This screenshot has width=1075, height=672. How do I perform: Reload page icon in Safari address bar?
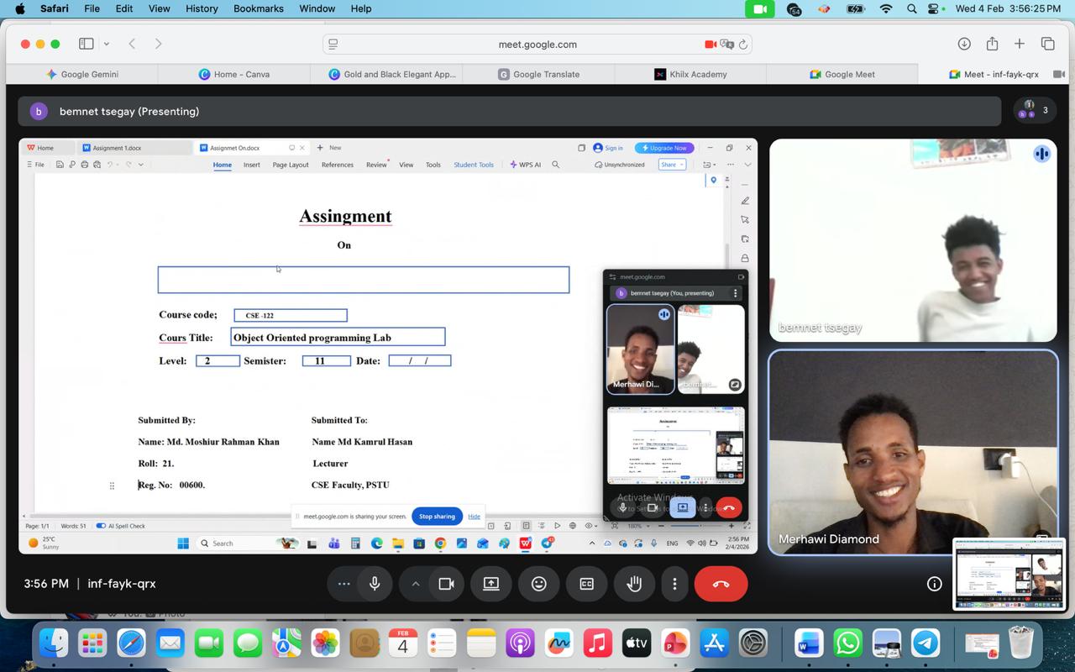743,45
